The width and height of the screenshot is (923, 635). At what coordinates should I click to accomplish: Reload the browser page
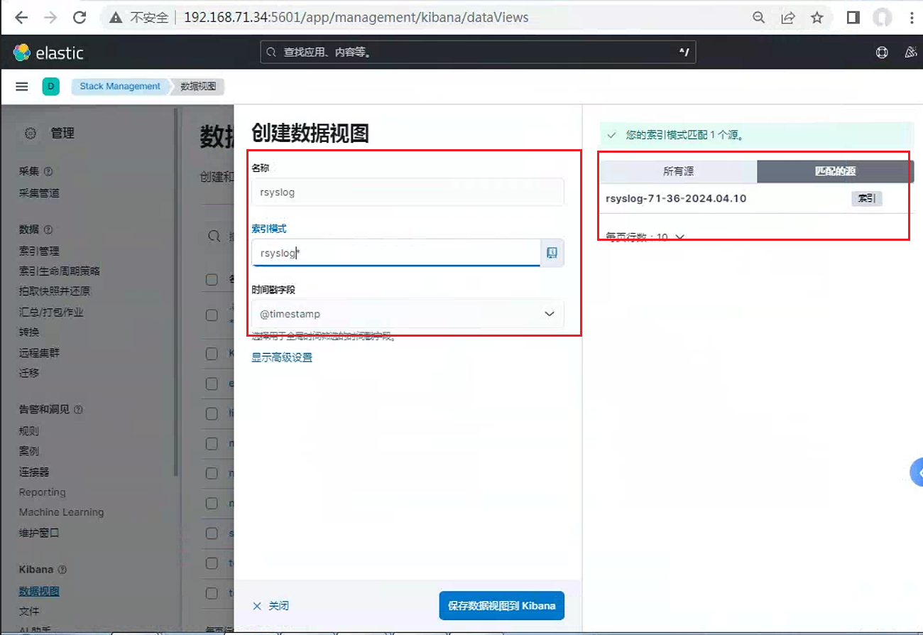(80, 18)
